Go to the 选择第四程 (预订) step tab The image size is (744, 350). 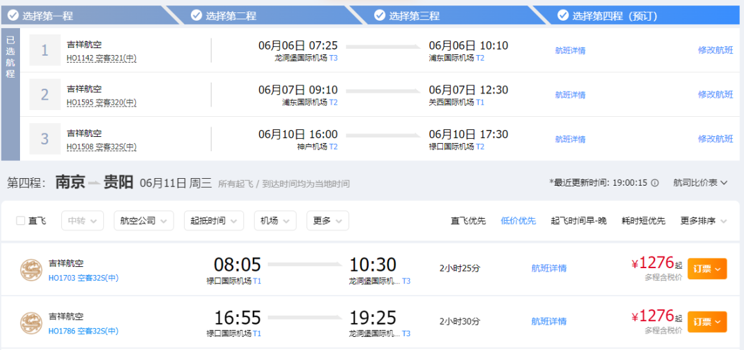(636, 16)
